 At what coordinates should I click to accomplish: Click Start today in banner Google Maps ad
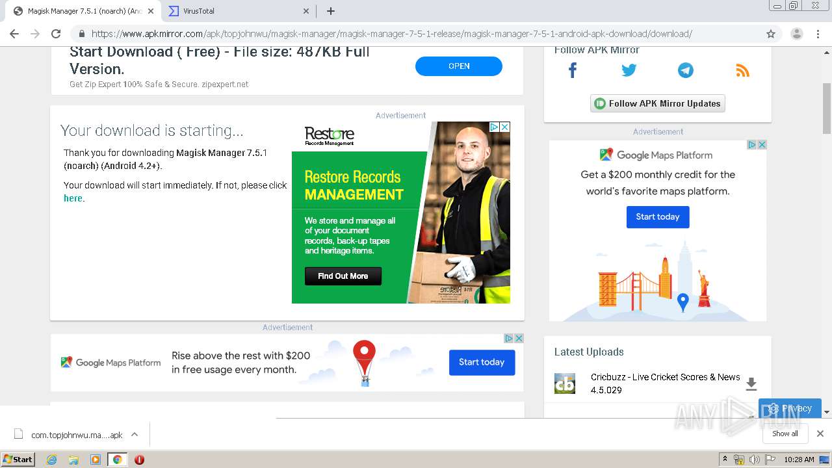pos(482,362)
